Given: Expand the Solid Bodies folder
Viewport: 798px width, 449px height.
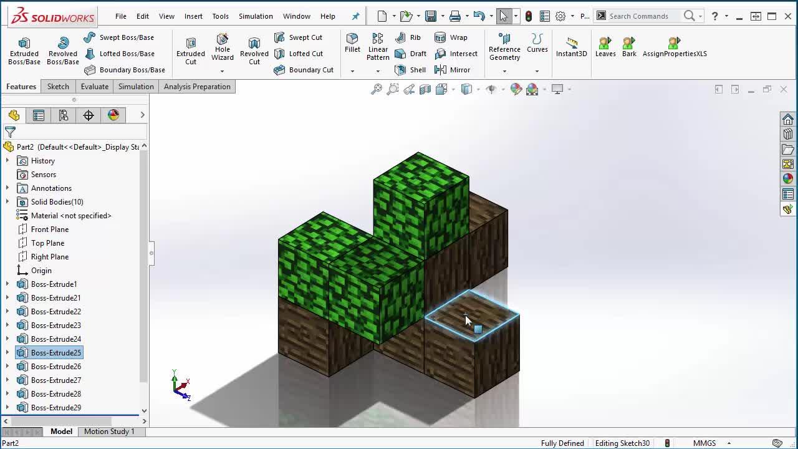Looking at the screenshot, I should [6, 201].
